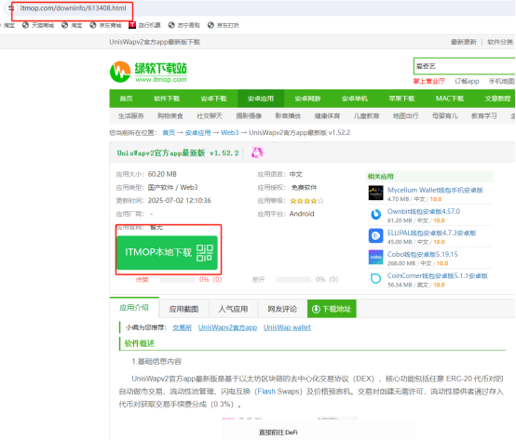Click the 绿软下载站 site logo
The image size is (516, 440).
tap(148, 72)
